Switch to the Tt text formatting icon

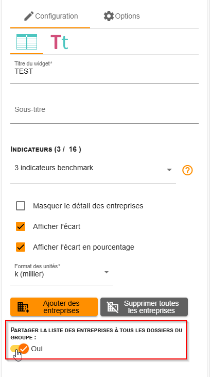[59, 42]
